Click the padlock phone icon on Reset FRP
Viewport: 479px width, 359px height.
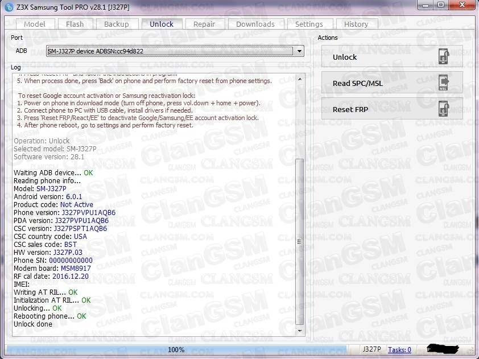pos(444,109)
